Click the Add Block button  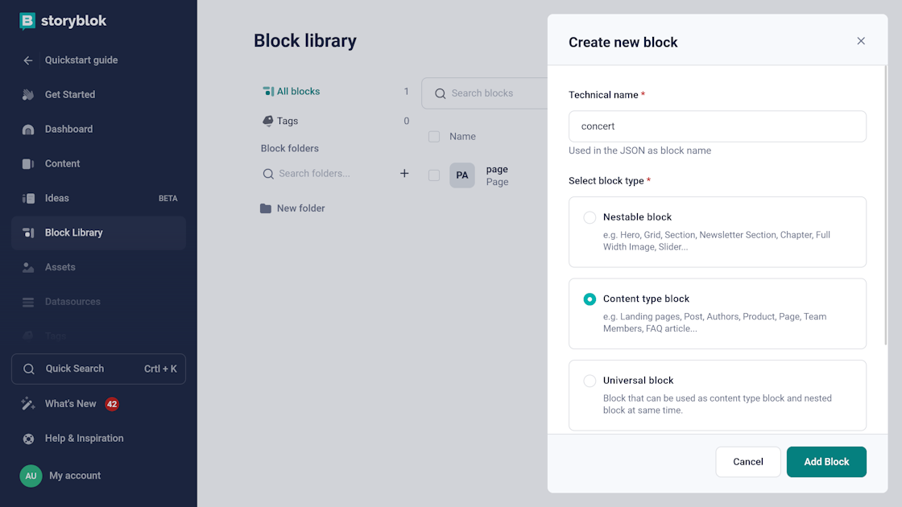[x=826, y=461]
